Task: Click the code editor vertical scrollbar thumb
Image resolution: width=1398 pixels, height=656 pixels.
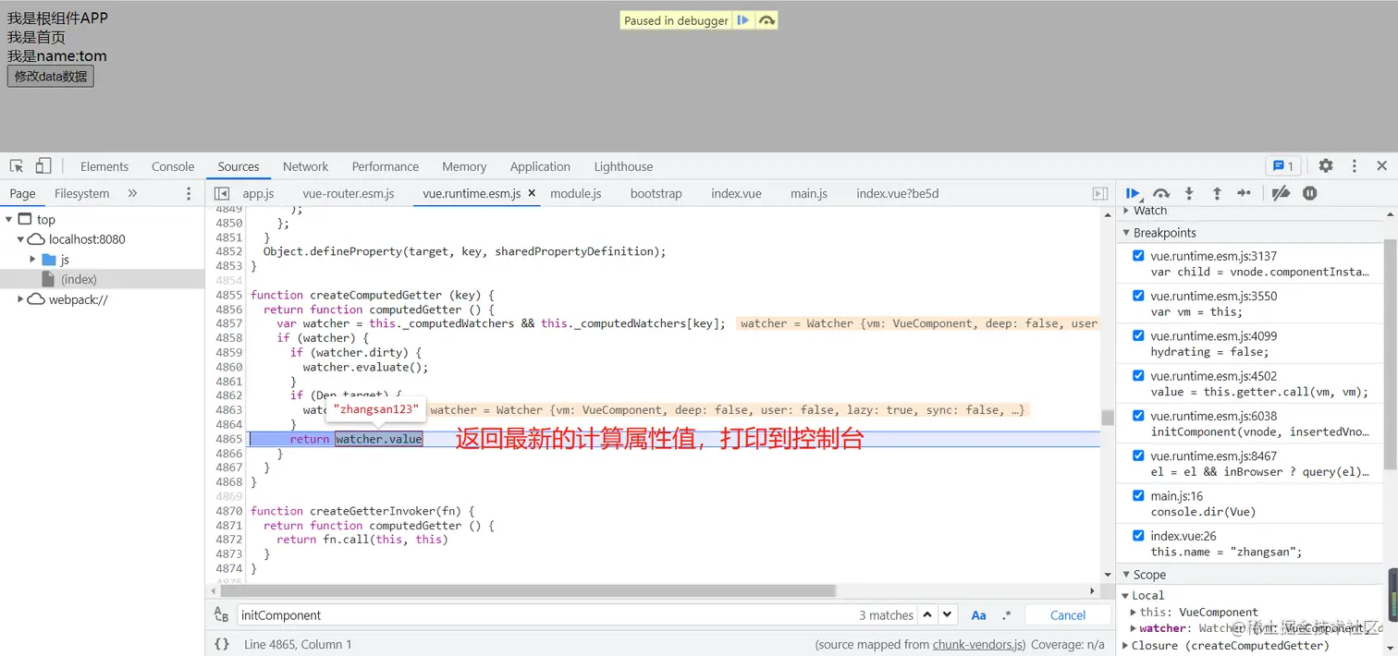Action: coord(1108,418)
